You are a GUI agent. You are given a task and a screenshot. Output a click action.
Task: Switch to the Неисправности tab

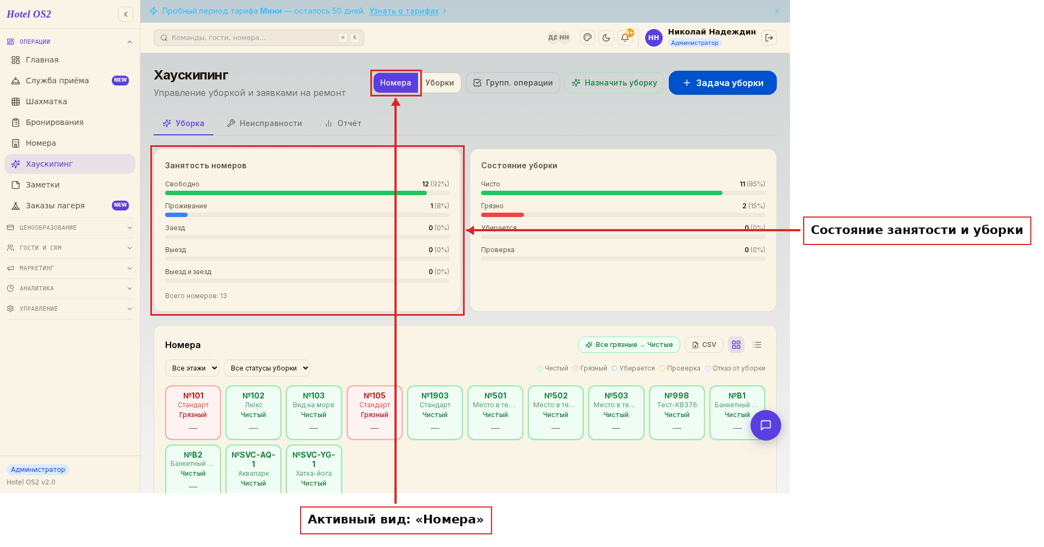coord(264,123)
